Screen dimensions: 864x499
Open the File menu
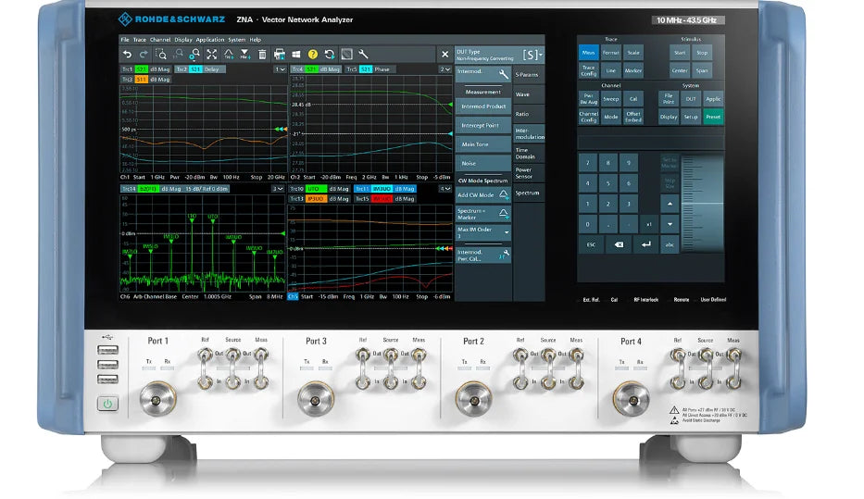tap(125, 40)
